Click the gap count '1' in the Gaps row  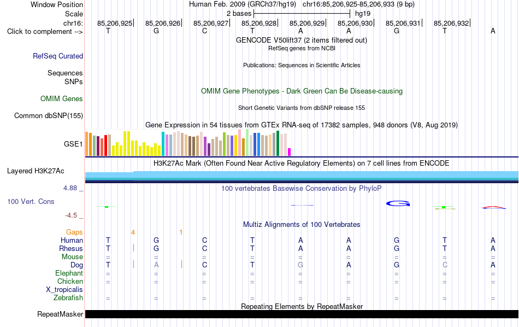(x=181, y=232)
